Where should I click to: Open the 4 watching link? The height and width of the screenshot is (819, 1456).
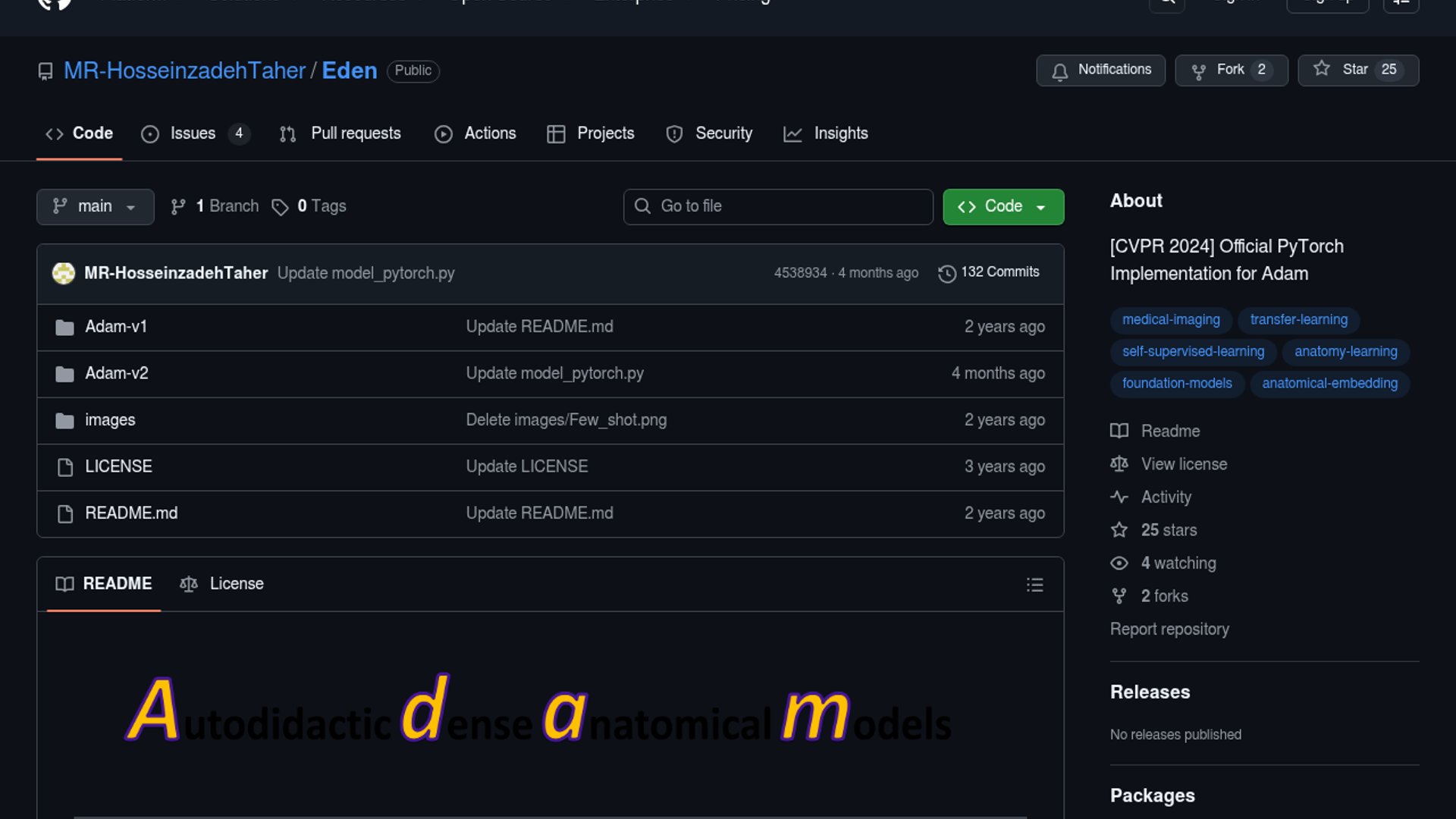(x=1178, y=563)
